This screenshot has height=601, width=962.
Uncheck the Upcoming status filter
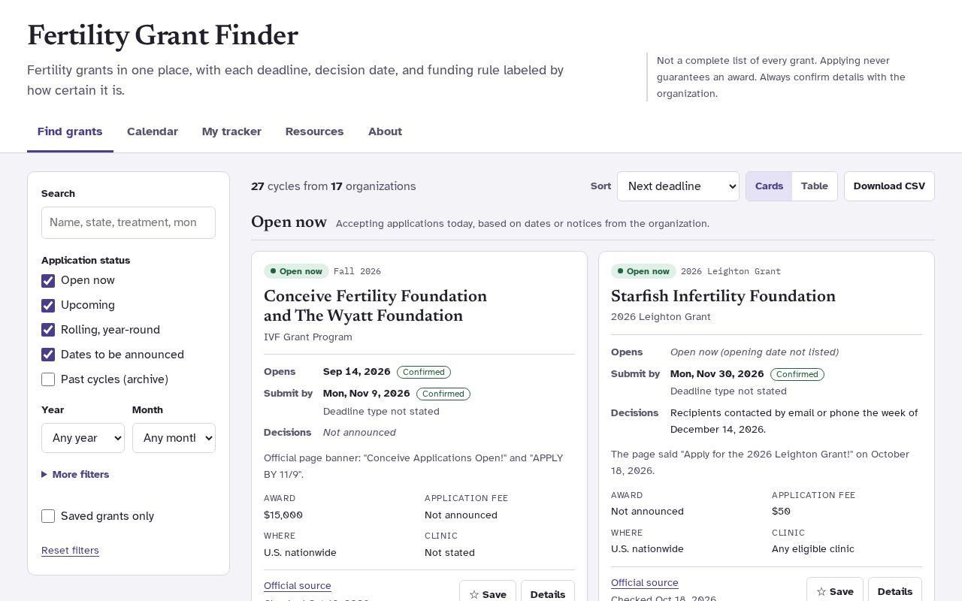pos(48,305)
